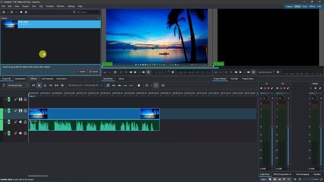This screenshot has width=324, height=182.
Task: Open the Settings menu
Action: pos(71,6)
